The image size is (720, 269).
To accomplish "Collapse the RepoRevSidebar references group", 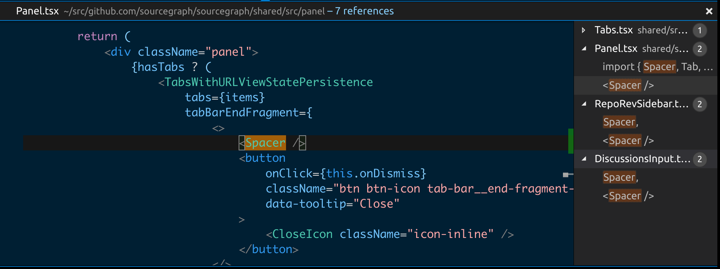I will click(x=584, y=104).
